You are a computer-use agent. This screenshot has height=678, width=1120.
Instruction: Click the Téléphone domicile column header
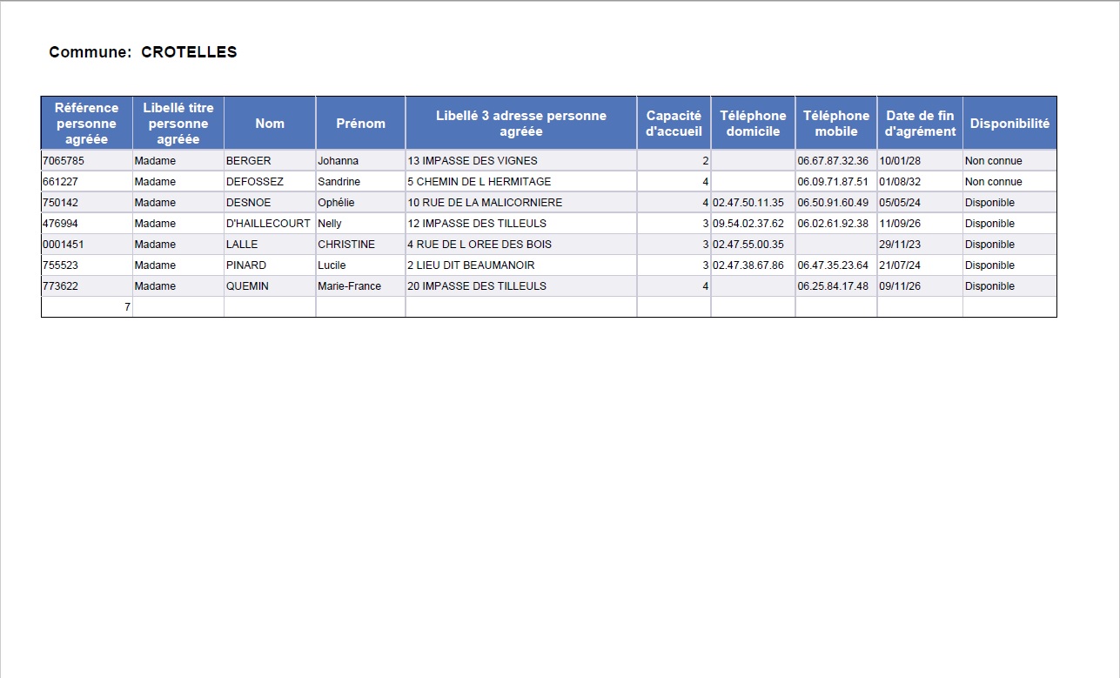(x=753, y=123)
